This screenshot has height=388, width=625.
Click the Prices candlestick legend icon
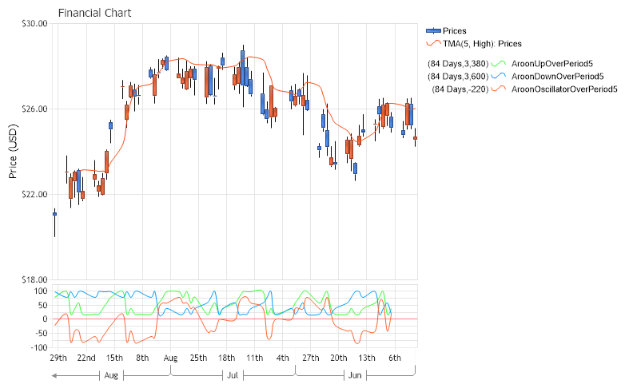434,30
